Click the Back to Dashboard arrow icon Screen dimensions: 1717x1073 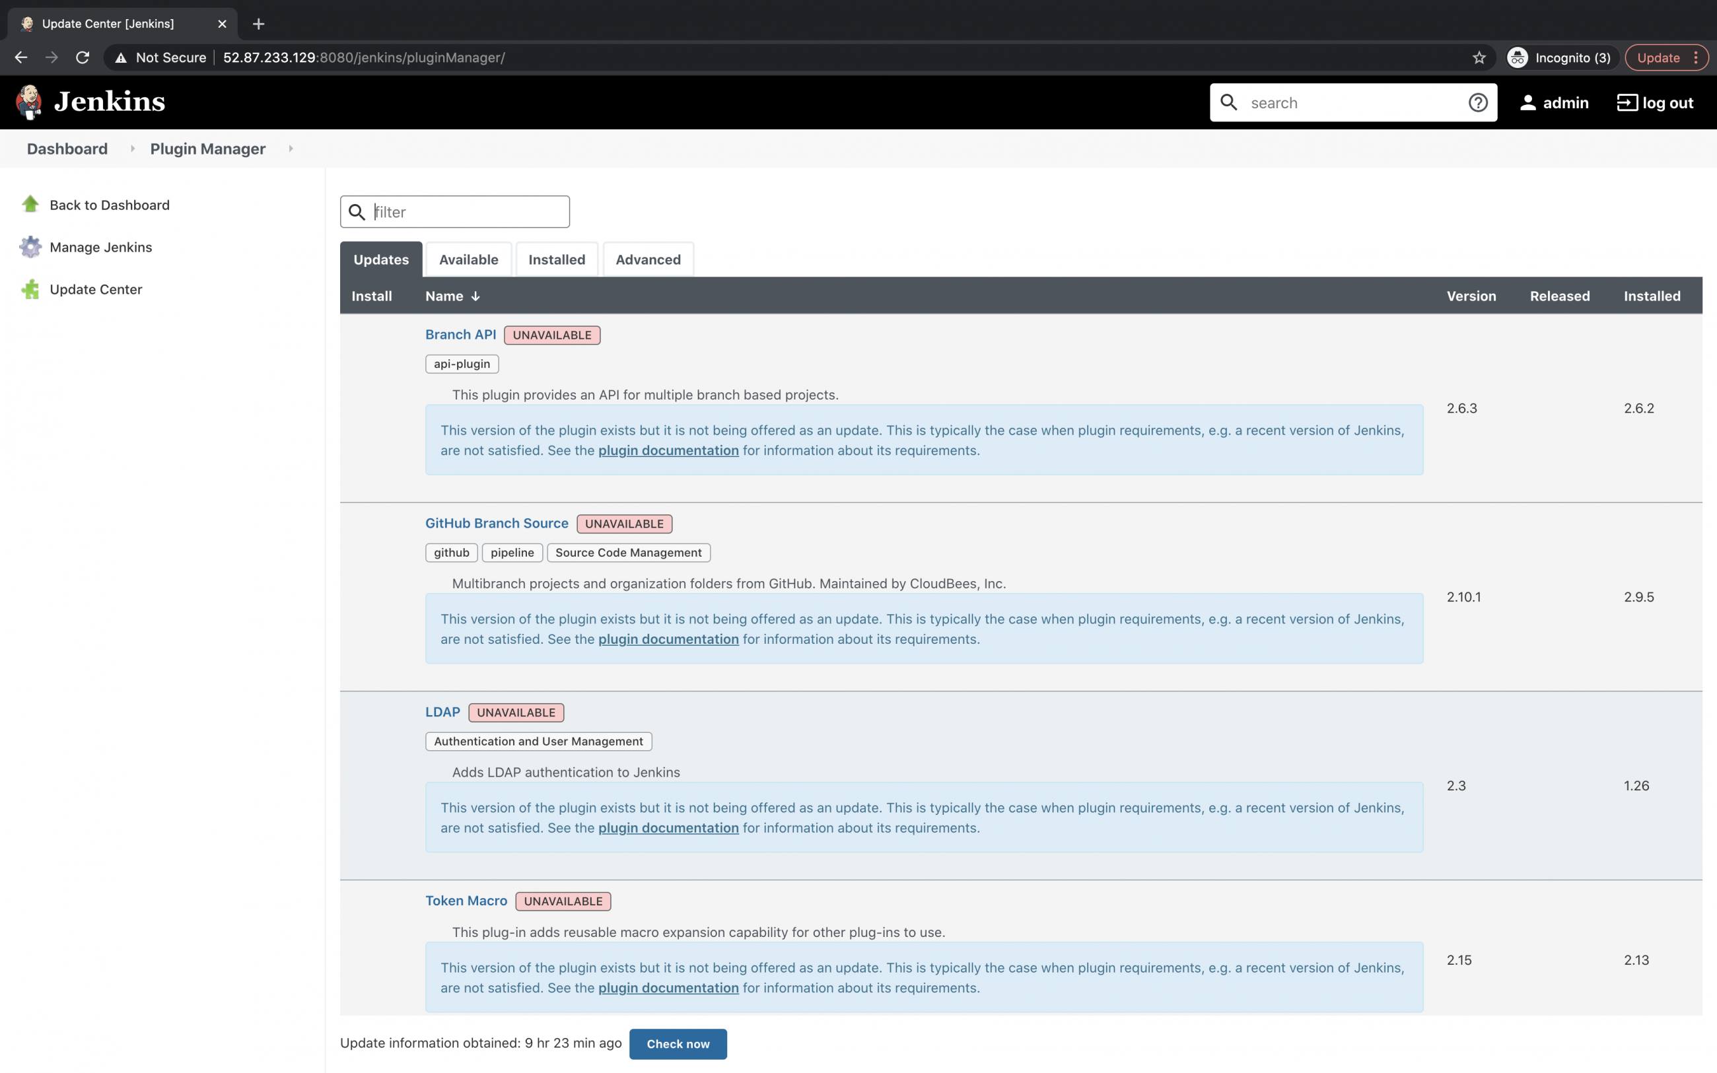click(30, 203)
